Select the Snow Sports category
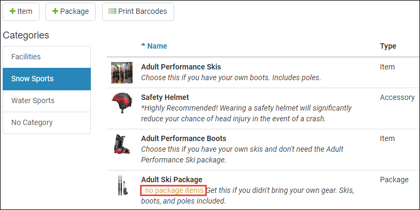The height and width of the screenshot is (210, 420). 46,79
